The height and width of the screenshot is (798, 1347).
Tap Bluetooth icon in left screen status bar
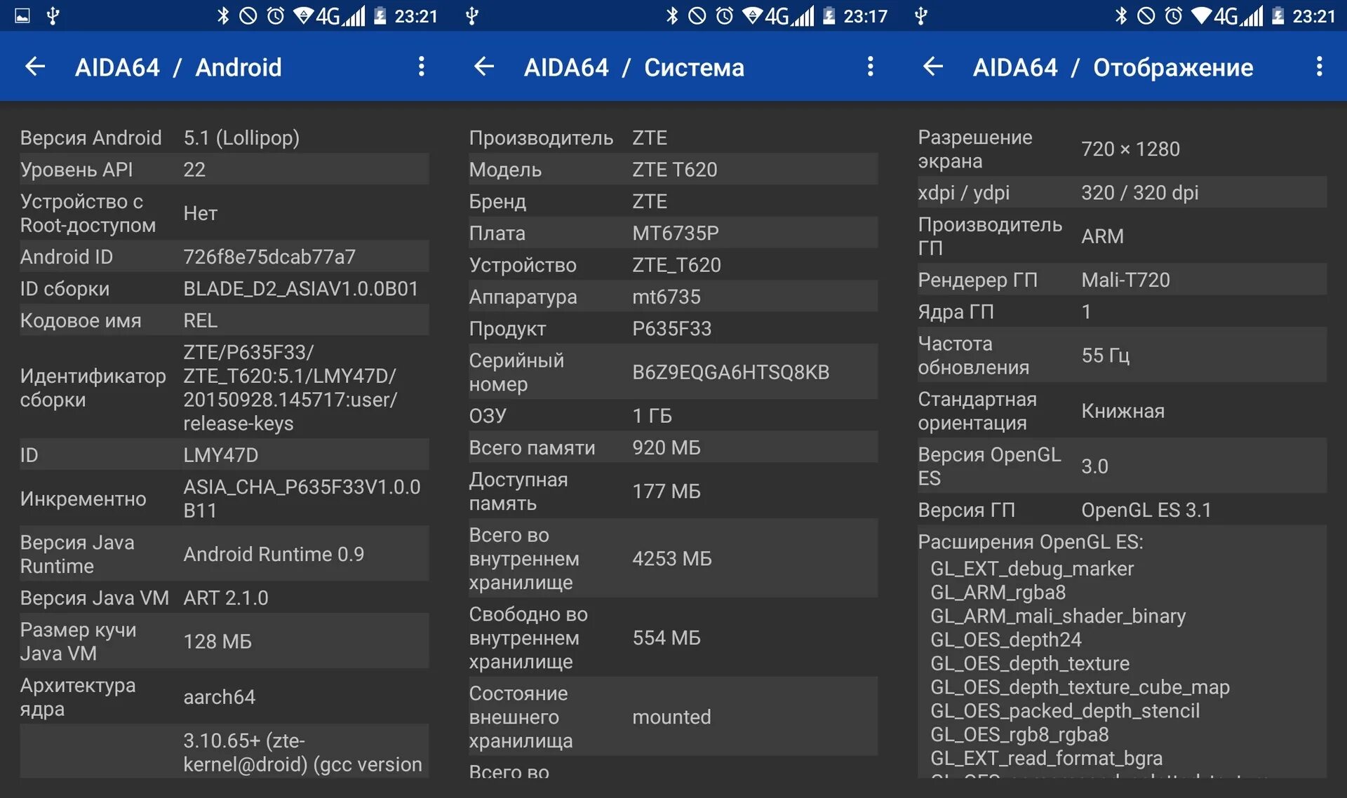(x=223, y=15)
